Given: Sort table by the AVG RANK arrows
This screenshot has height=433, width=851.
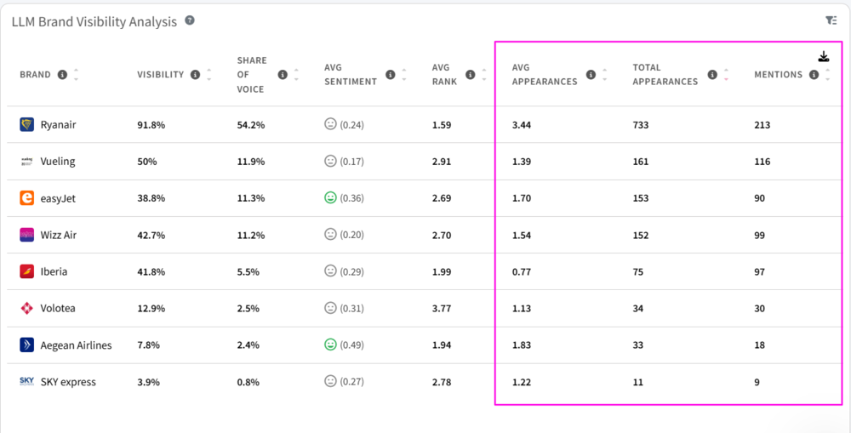Looking at the screenshot, I should point(483,74).
